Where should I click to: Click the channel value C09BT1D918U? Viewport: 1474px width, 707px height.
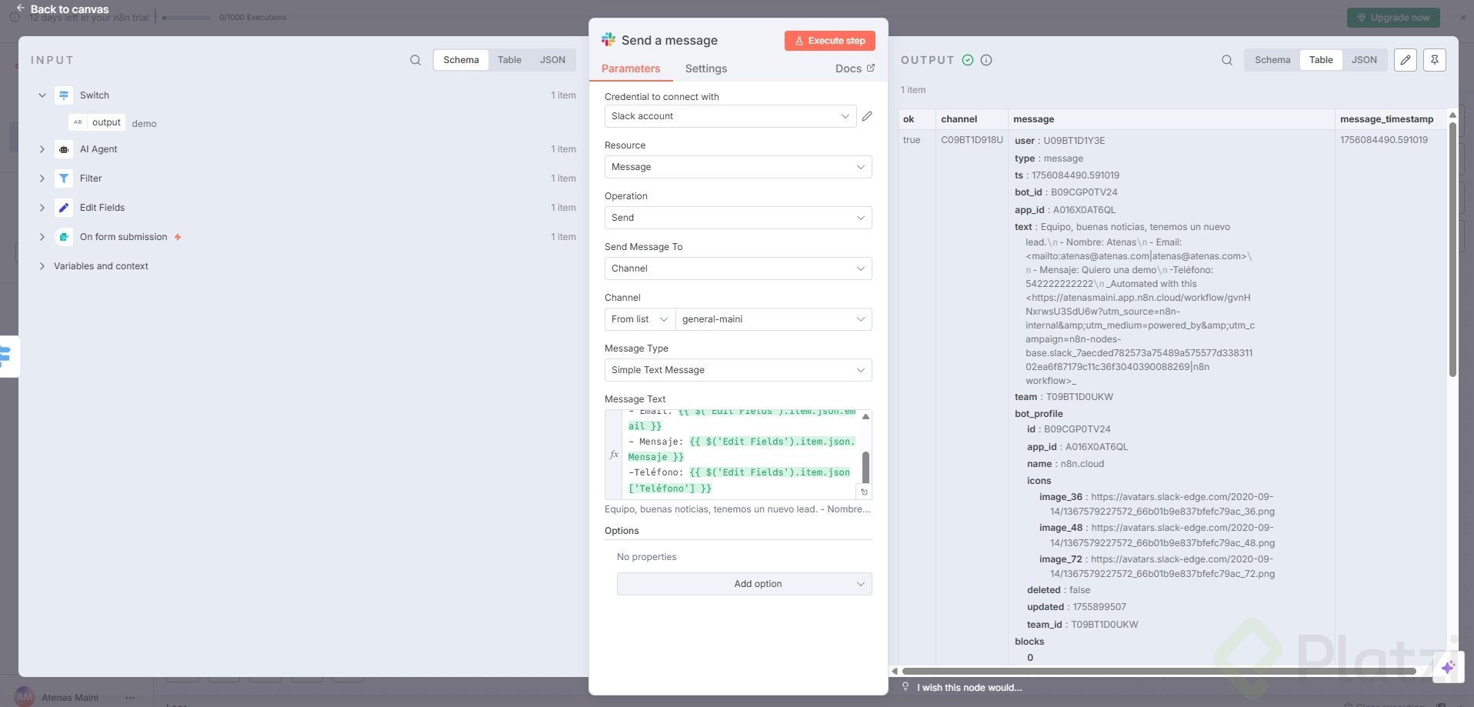tap(972, 140)
